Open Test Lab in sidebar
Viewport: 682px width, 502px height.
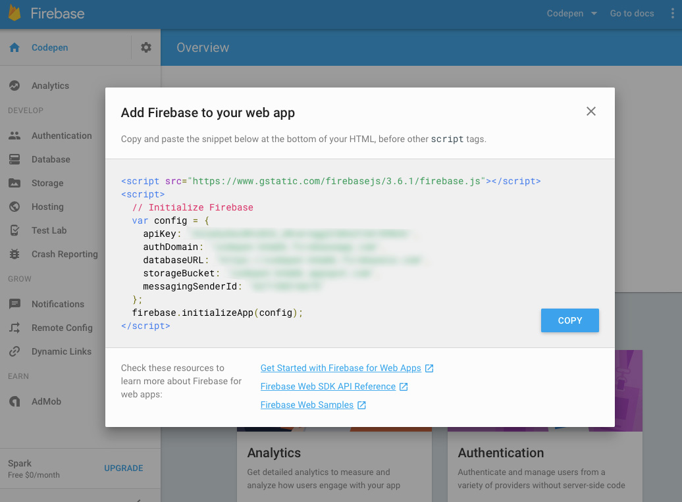click(49, 230)
